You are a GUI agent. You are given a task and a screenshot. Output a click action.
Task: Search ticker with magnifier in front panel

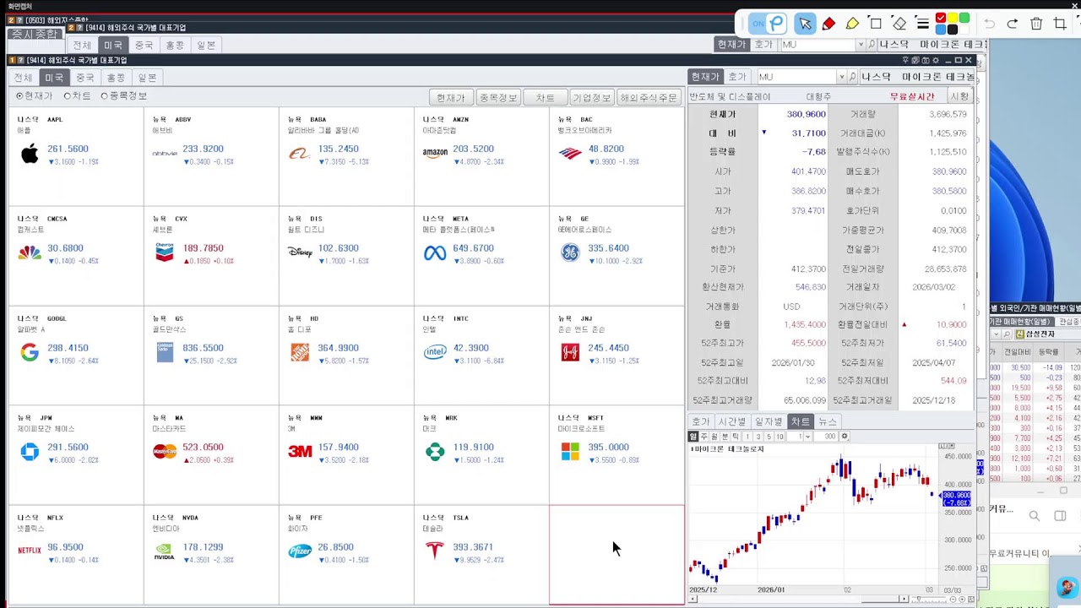coord(852,77)
